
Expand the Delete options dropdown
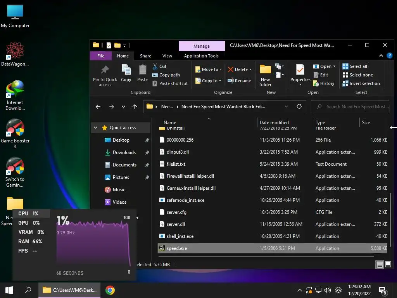pos(251,69)
